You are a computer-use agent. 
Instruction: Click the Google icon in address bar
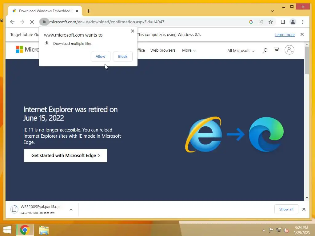[x=251, y=22]
